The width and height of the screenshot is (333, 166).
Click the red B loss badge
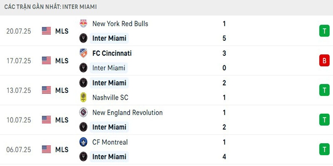tap(324, 61)
